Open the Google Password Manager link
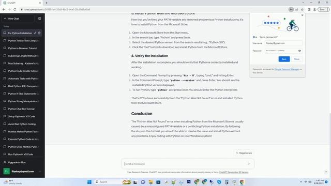The height and width of the screenshot is (186, 331). tap(287, 69)
